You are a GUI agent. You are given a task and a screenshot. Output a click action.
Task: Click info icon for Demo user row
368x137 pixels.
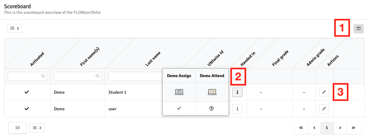click(238, 109)
